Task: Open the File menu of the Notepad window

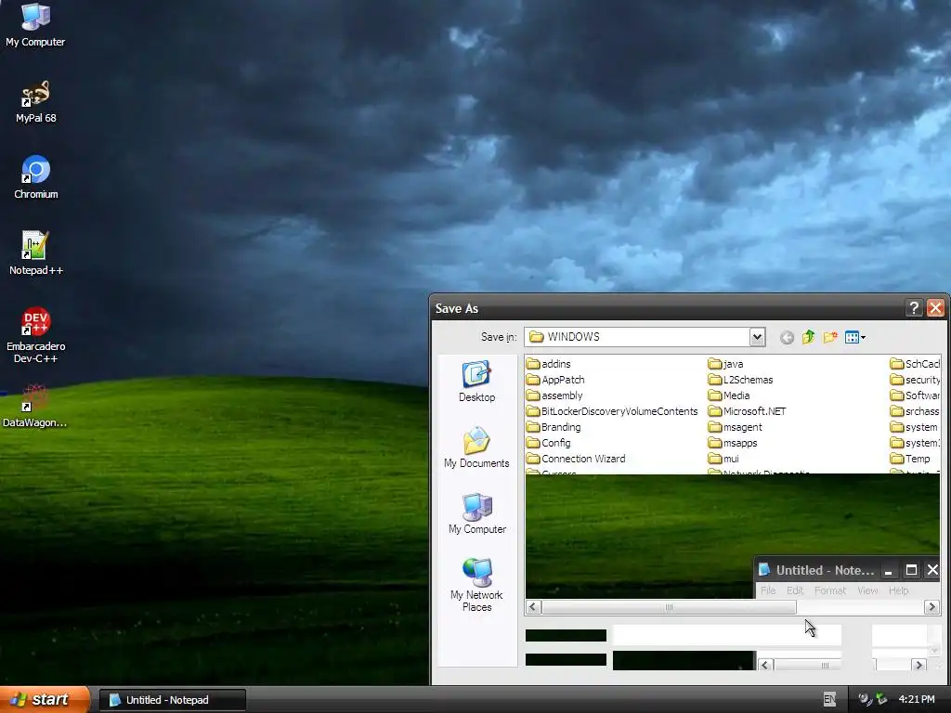Action: (x=768, y=590)
